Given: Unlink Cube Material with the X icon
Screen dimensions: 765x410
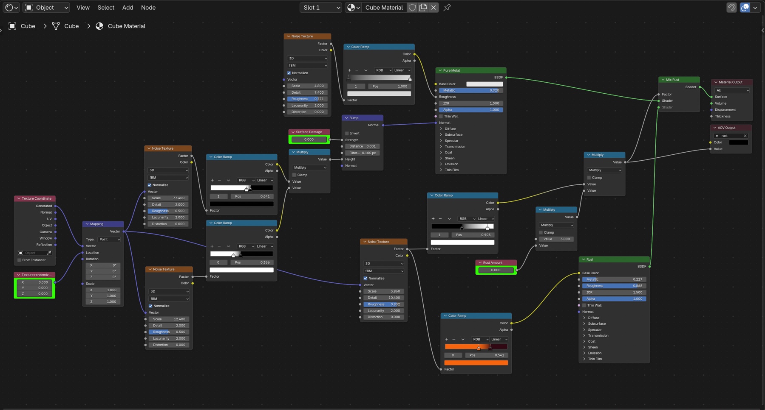Looking at the screenshot, I should pyautogui.click(x=433, y=8).
